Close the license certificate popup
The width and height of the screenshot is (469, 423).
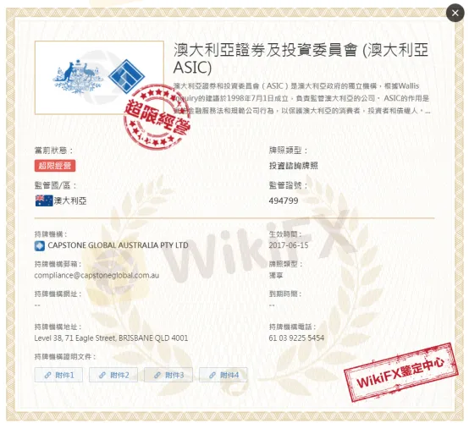[x=455, y=13]
